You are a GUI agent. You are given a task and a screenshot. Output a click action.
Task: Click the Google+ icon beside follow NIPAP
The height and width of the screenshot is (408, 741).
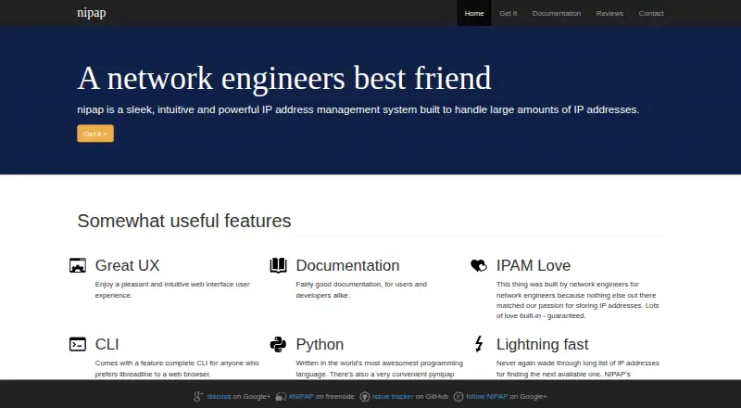(458, 397)
